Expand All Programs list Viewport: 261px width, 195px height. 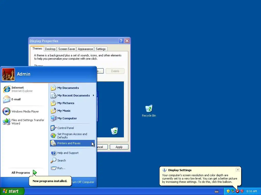coord(24,173)
